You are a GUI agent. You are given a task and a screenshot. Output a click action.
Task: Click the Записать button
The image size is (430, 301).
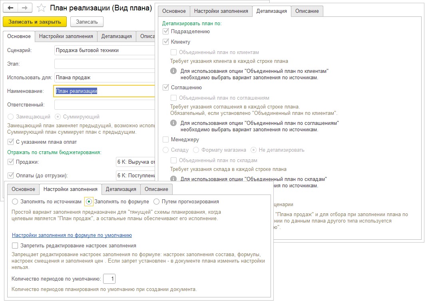click(87, 22)
